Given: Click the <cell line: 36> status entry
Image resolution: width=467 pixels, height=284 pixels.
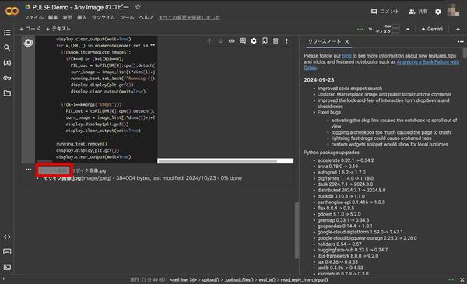Looking at the screenshot, I should 183,280.
